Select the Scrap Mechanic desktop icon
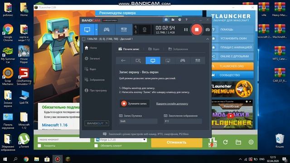290x163 pixels. 8,77
